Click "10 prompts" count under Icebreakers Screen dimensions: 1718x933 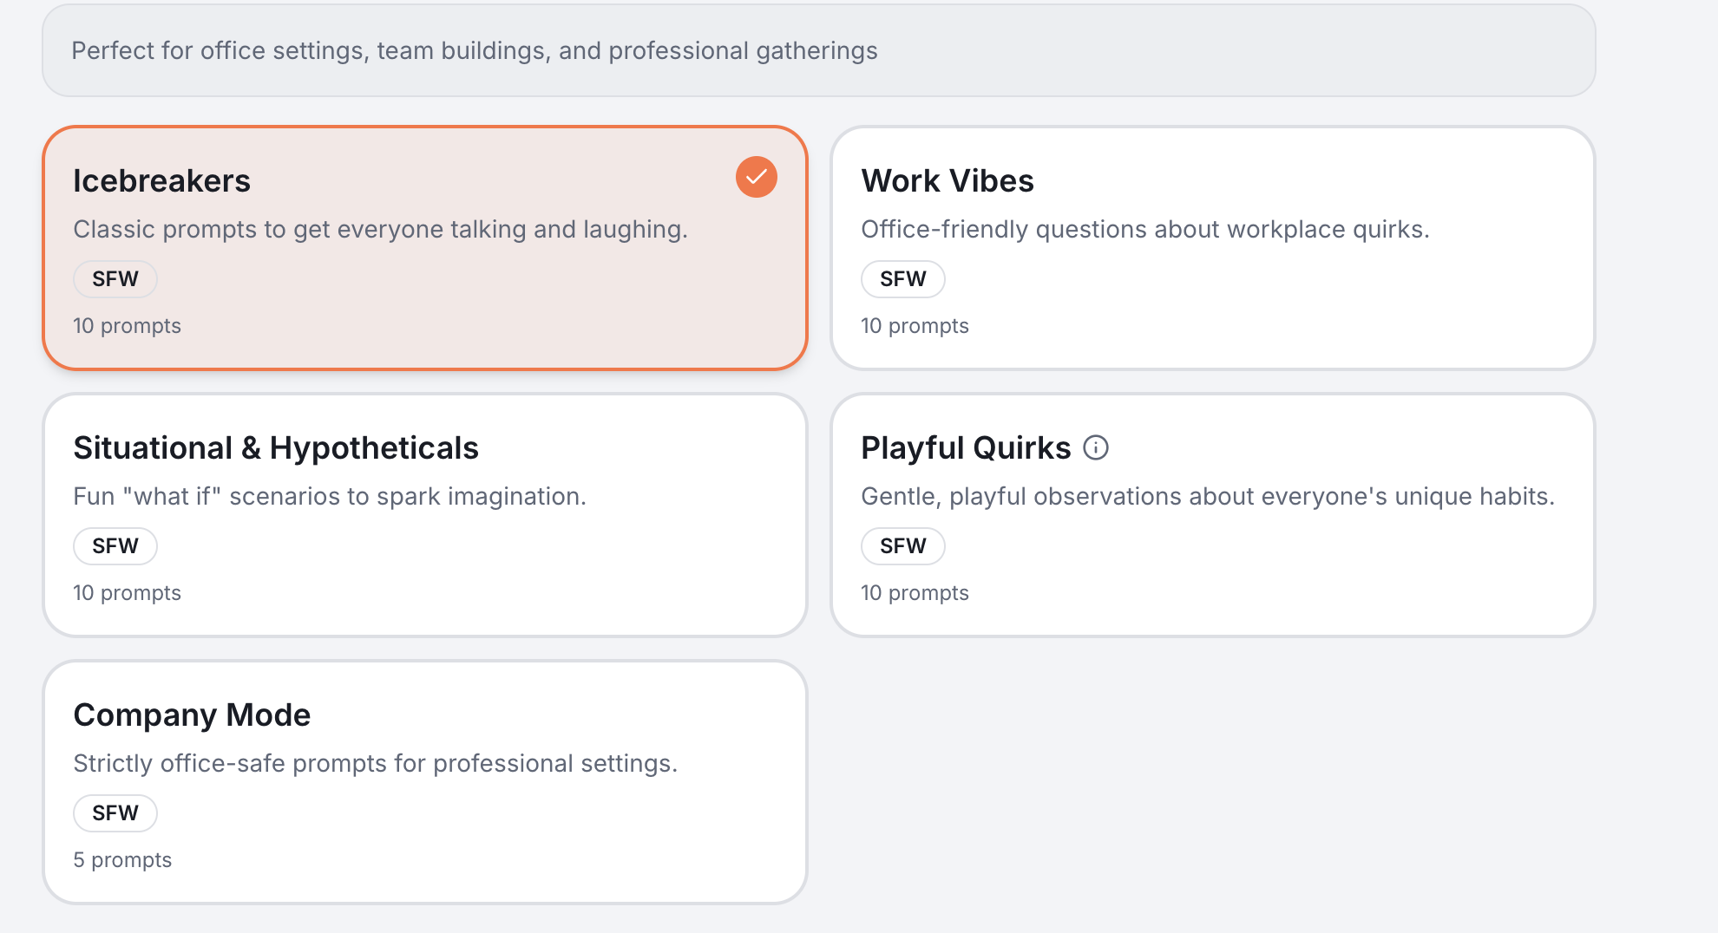point(127,326)
